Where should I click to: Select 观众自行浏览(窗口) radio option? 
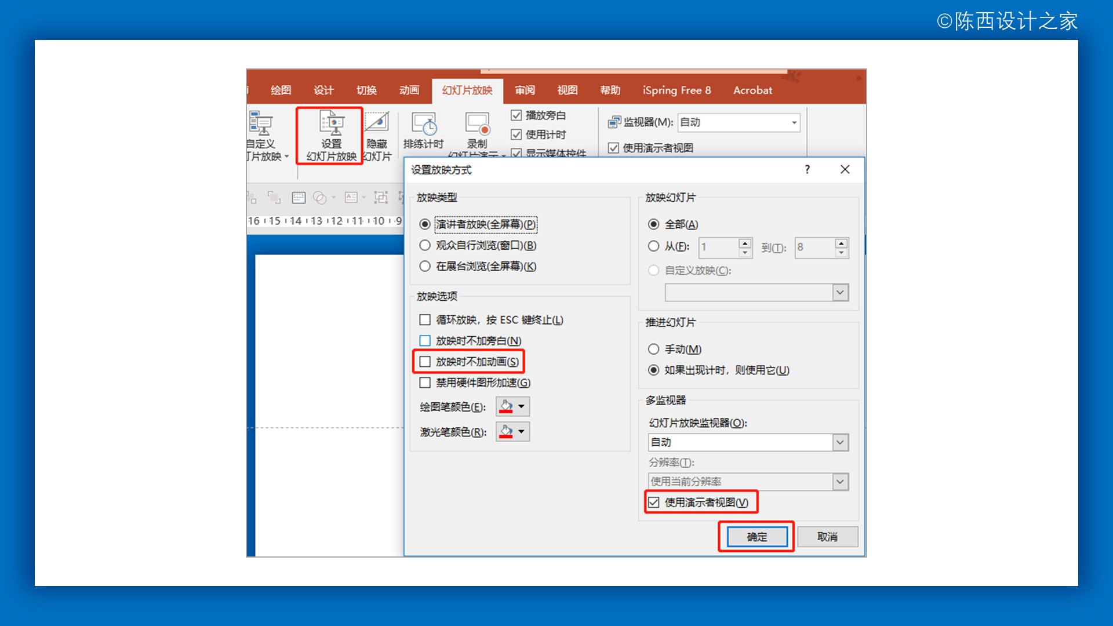click(x=425, y=245)
